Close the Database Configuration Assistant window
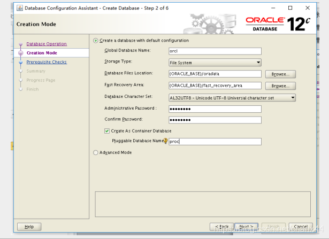Viewport: 329px width, 239px height. pos(308,8)
